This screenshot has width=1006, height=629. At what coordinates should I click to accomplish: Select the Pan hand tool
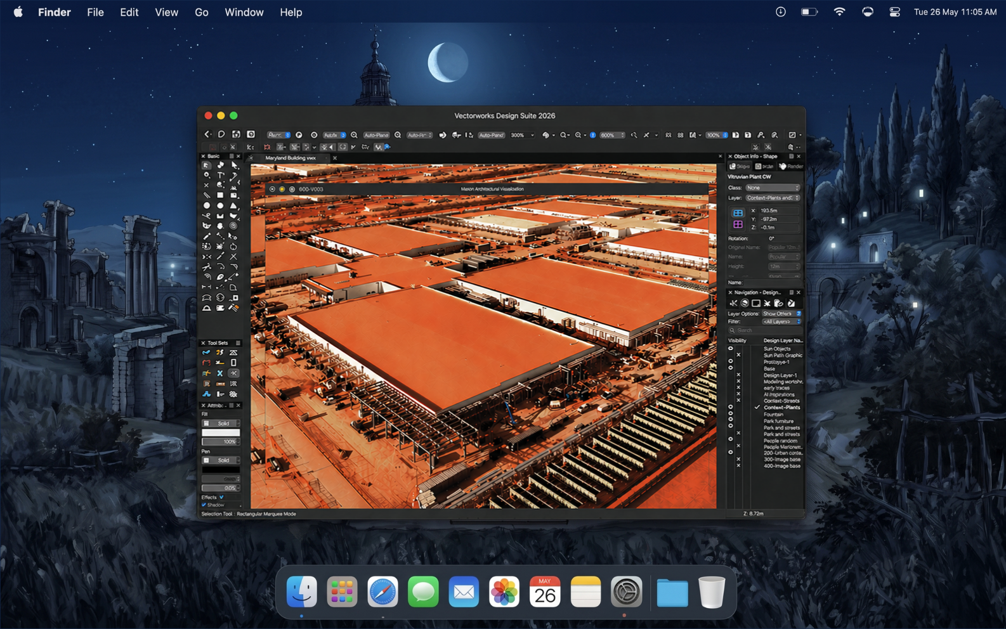[x=220, y=165]
